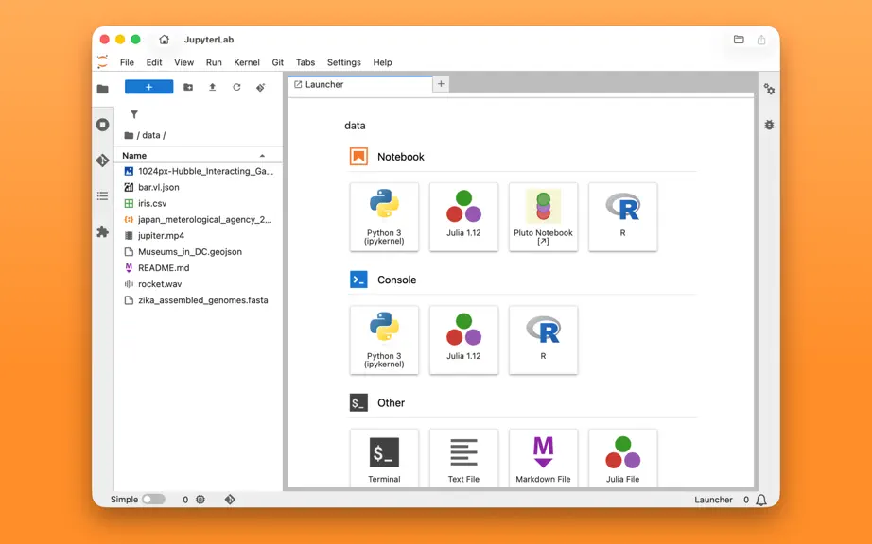Create a new Markdown File
Viewport: 872px width, 544px height.
pyautogui.click(x=543, y=458)
